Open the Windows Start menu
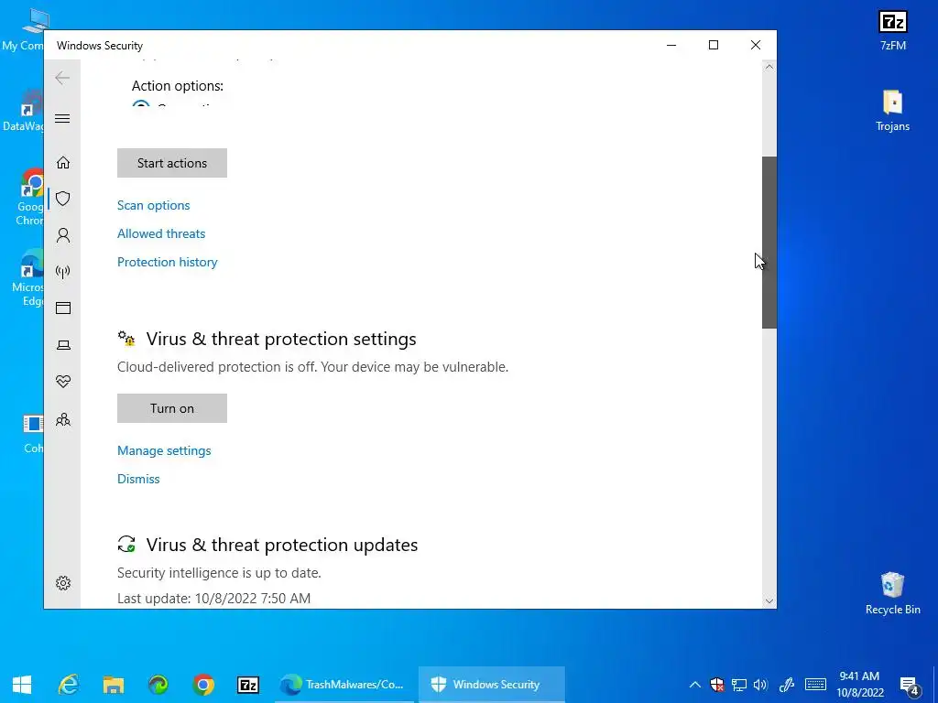The height and width of the screenshot is (703, 938). click(x=22, y=685)
